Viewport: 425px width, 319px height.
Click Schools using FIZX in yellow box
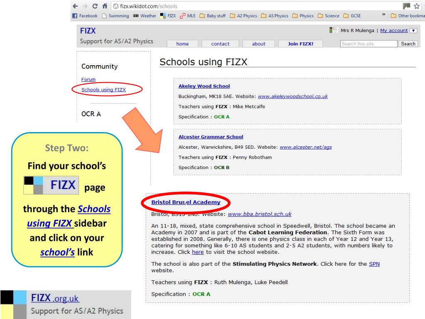tap(69, 216)
